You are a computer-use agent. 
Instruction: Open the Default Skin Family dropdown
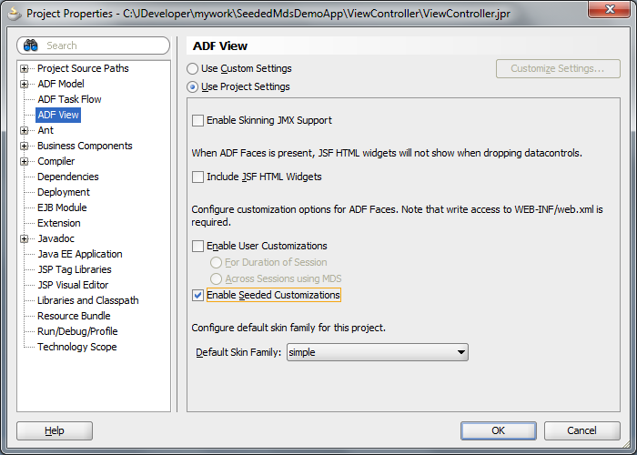(378, 352)
